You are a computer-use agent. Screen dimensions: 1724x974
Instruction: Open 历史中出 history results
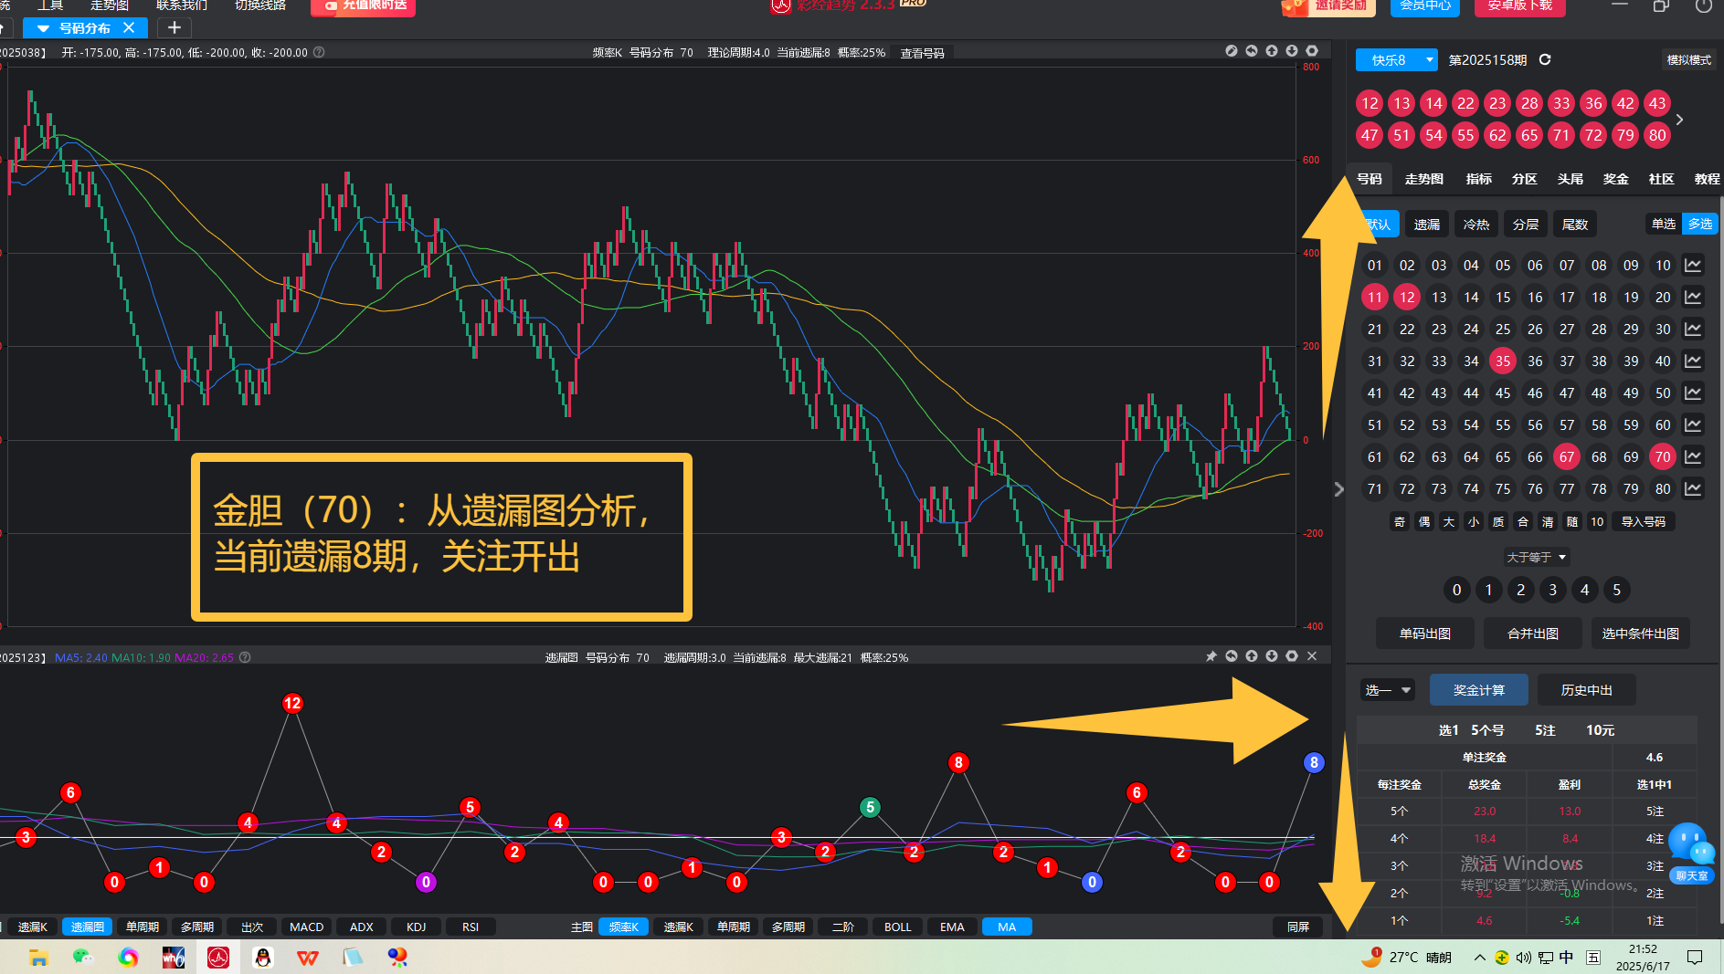[1587, 690]
